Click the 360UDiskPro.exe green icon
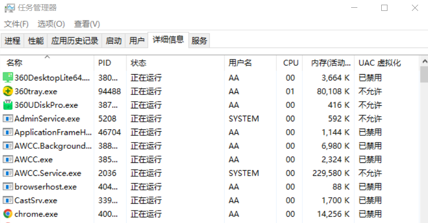Image resolution: width=428 pixels, height=223 pixels. [8, 105]
